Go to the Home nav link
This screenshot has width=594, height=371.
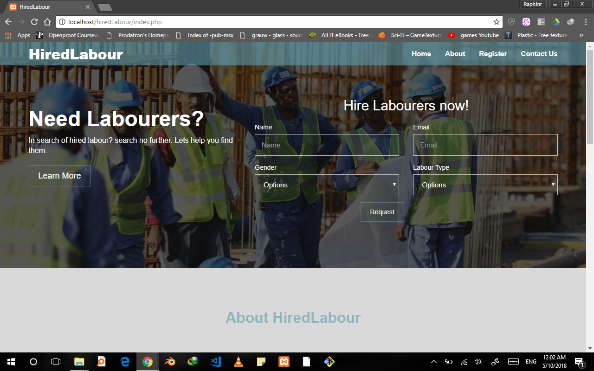421,54
